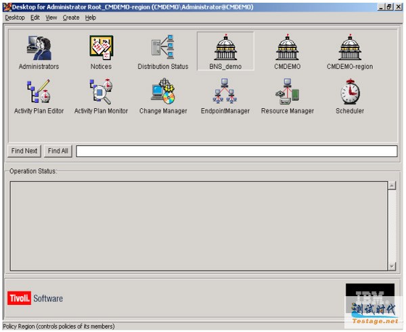The width and height of the screenshot is (406, 332).
Task: Click the Operation Status scroll down arrow
Action: tap(392, 266)
